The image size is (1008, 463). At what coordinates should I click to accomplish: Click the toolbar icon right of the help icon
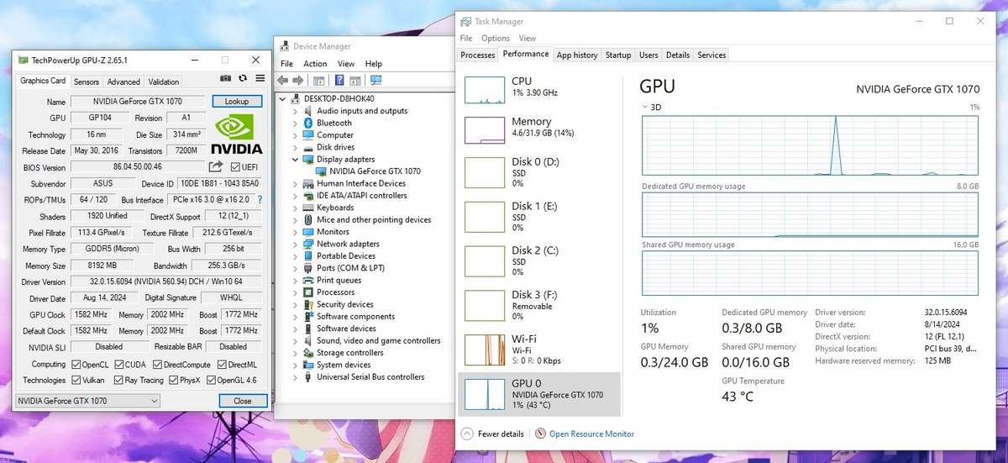coord(354,81)
